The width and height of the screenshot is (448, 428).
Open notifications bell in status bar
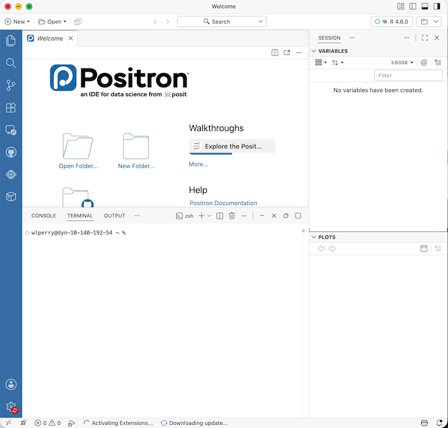coord(439,423)
